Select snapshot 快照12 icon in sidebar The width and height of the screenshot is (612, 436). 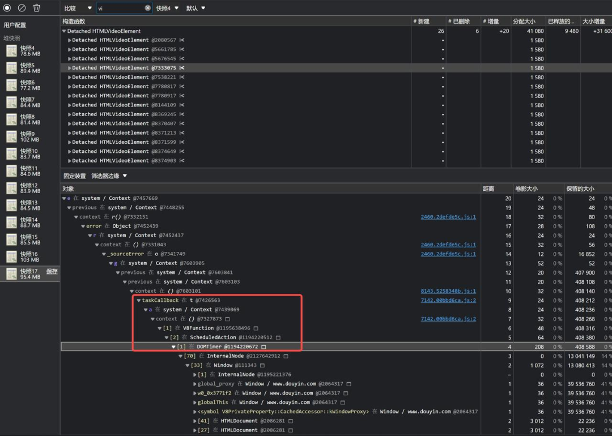pyautogui.click(x=12, y=188)
